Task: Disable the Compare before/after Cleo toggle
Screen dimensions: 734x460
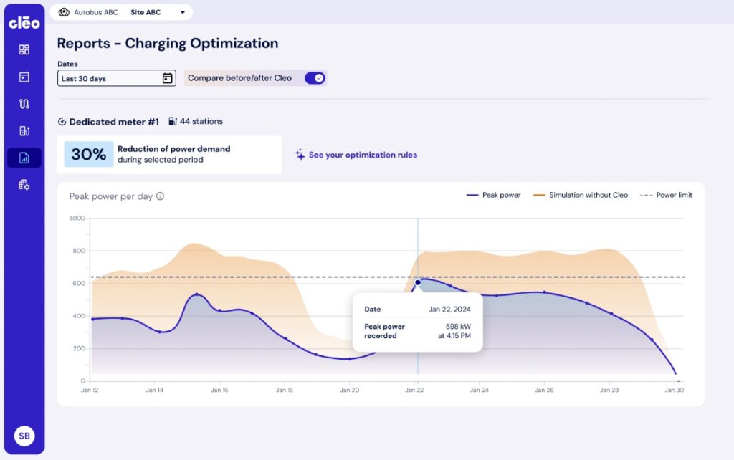Action: click(x=315, y=77)
